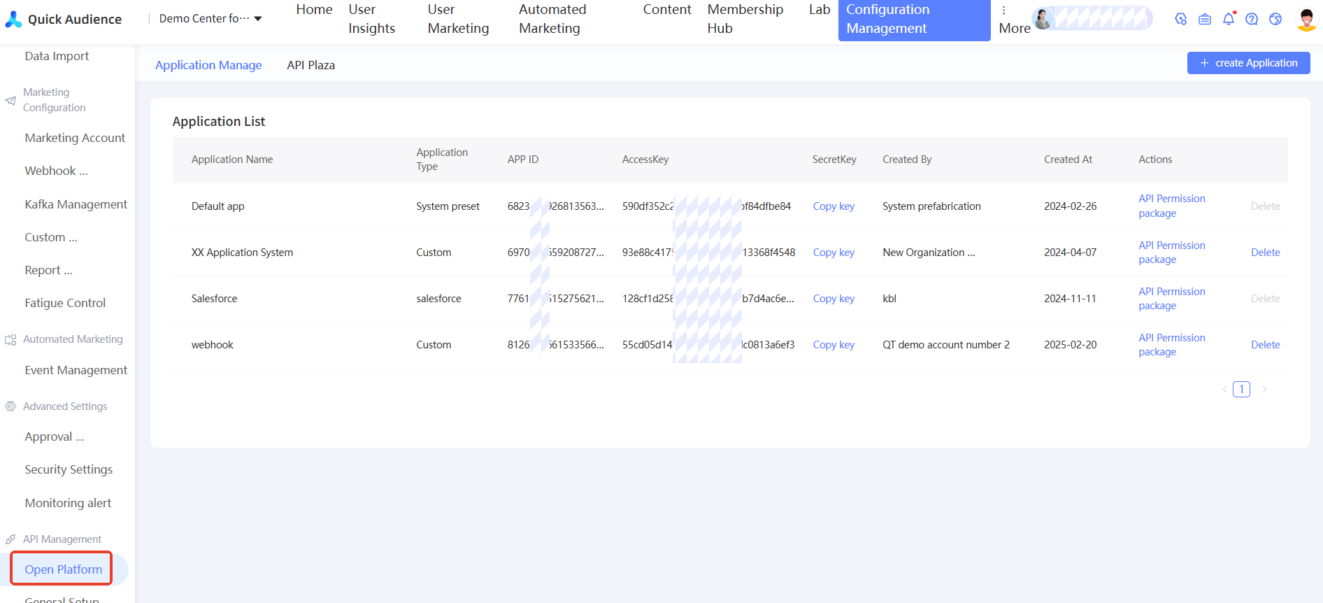The height and width of the screenshot is (603, 1323).
Task: Click the System preset type cell
Action: coord(448,206)
